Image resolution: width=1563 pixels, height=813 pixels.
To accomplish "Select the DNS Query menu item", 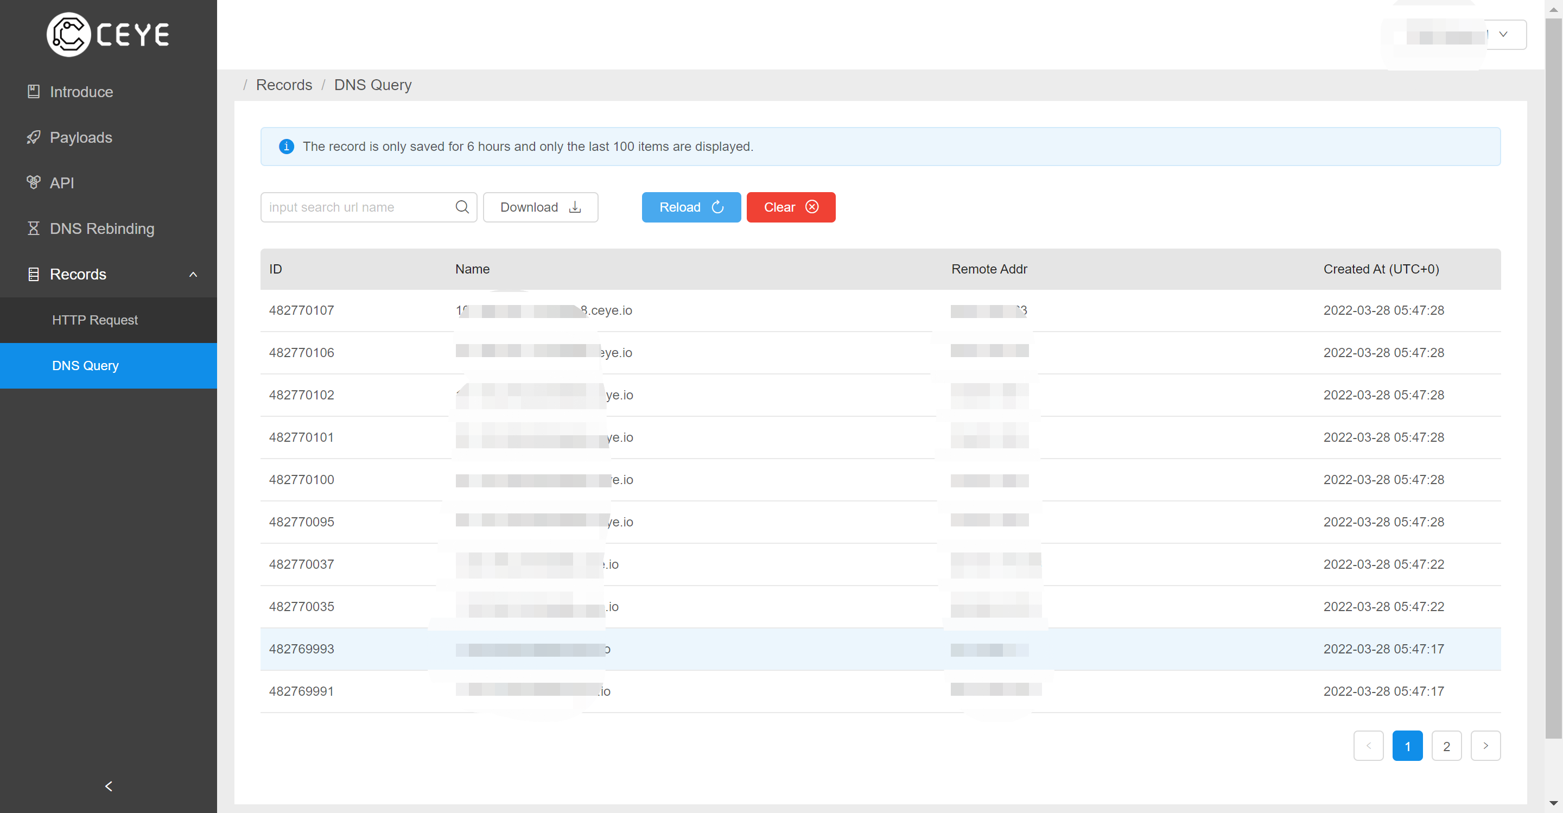I will (86, 365).
